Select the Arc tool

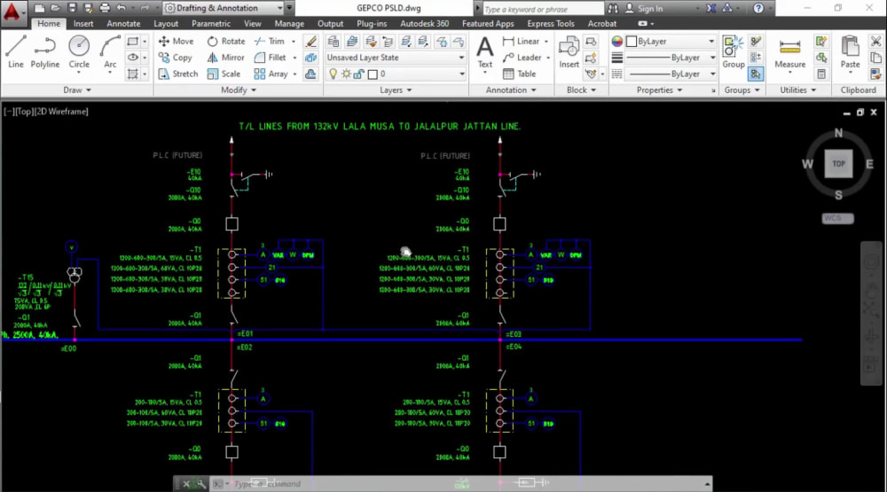pyautogui.click(x=110, y=52)
